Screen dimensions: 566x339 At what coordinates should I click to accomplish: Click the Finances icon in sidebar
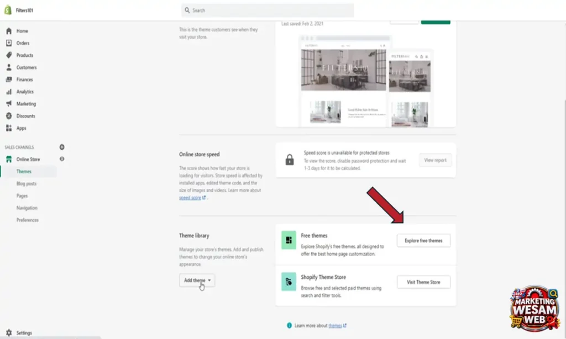tap(9, 80)
